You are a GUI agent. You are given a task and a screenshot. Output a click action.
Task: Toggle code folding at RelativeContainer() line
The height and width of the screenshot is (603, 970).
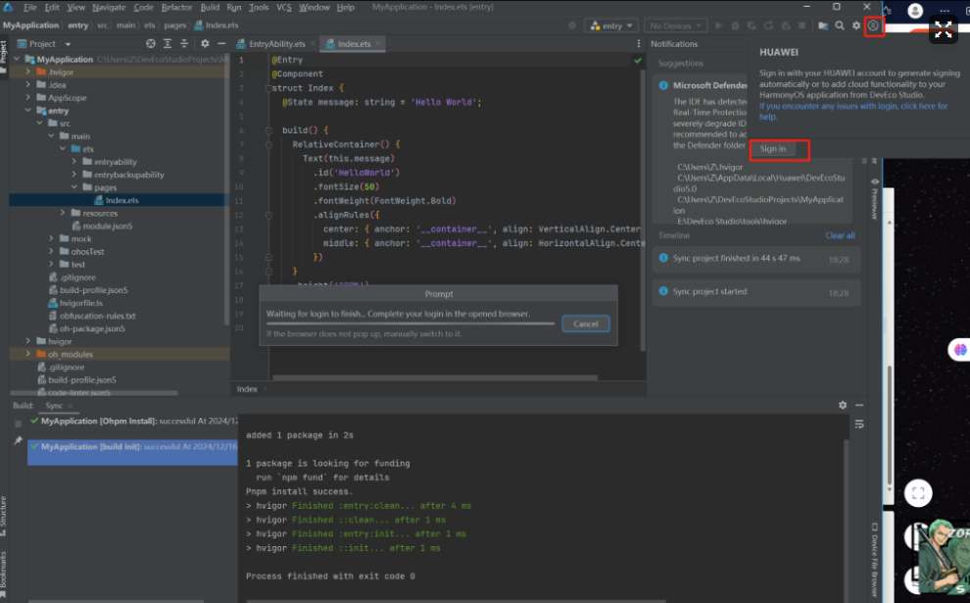click(x=268, y=145)
